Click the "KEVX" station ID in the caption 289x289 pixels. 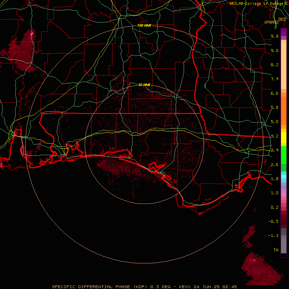coord(185,287)
